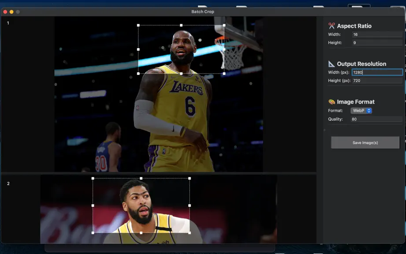This screenshot has width=406, height=254.
Task: Click the Batch Crop window title
Action: coord(203,11)
